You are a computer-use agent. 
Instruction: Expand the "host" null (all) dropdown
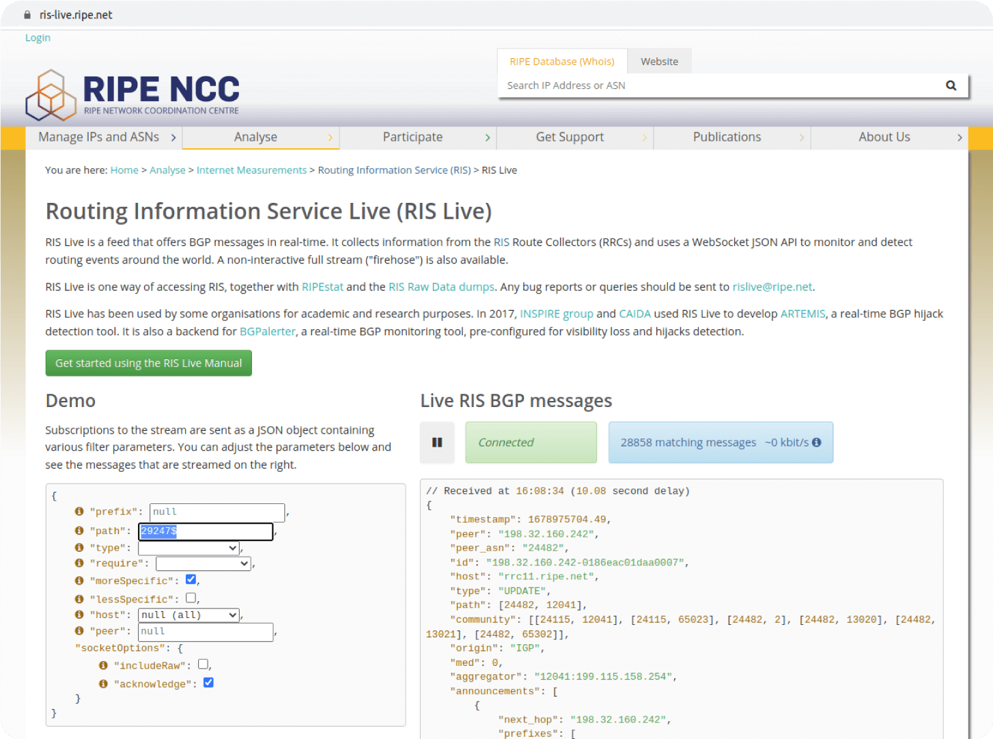189,615
